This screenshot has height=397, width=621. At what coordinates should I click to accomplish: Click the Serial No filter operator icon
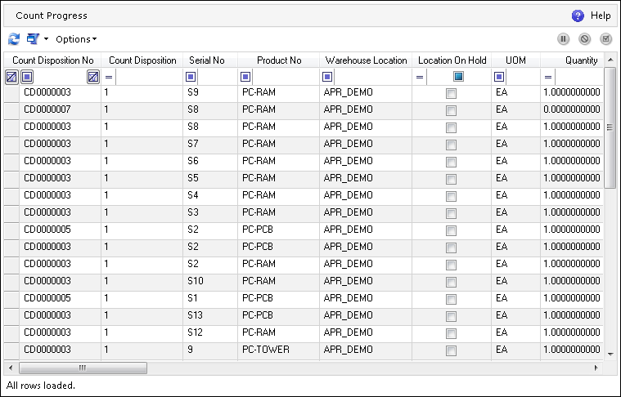[x=191, y=77]
